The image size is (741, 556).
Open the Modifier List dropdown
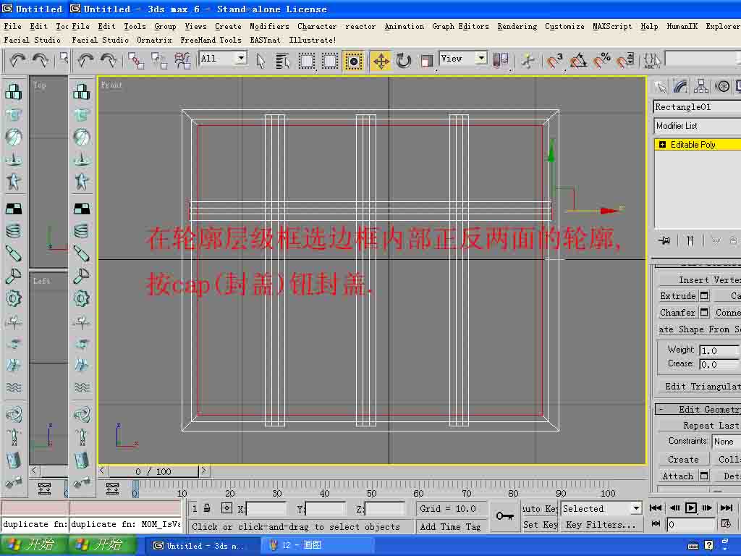pyautogui.click(x=698, y=126)
